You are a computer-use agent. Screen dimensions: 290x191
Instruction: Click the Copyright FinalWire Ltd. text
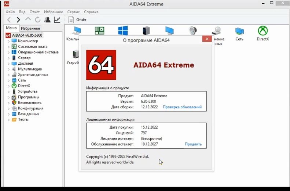tap(117, 156)
